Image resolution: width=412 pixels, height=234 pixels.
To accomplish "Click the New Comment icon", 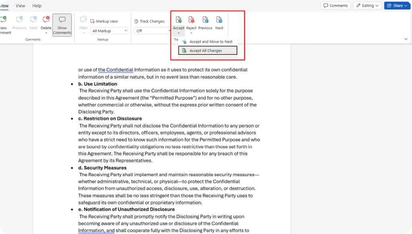I will [x=4, y=19].
